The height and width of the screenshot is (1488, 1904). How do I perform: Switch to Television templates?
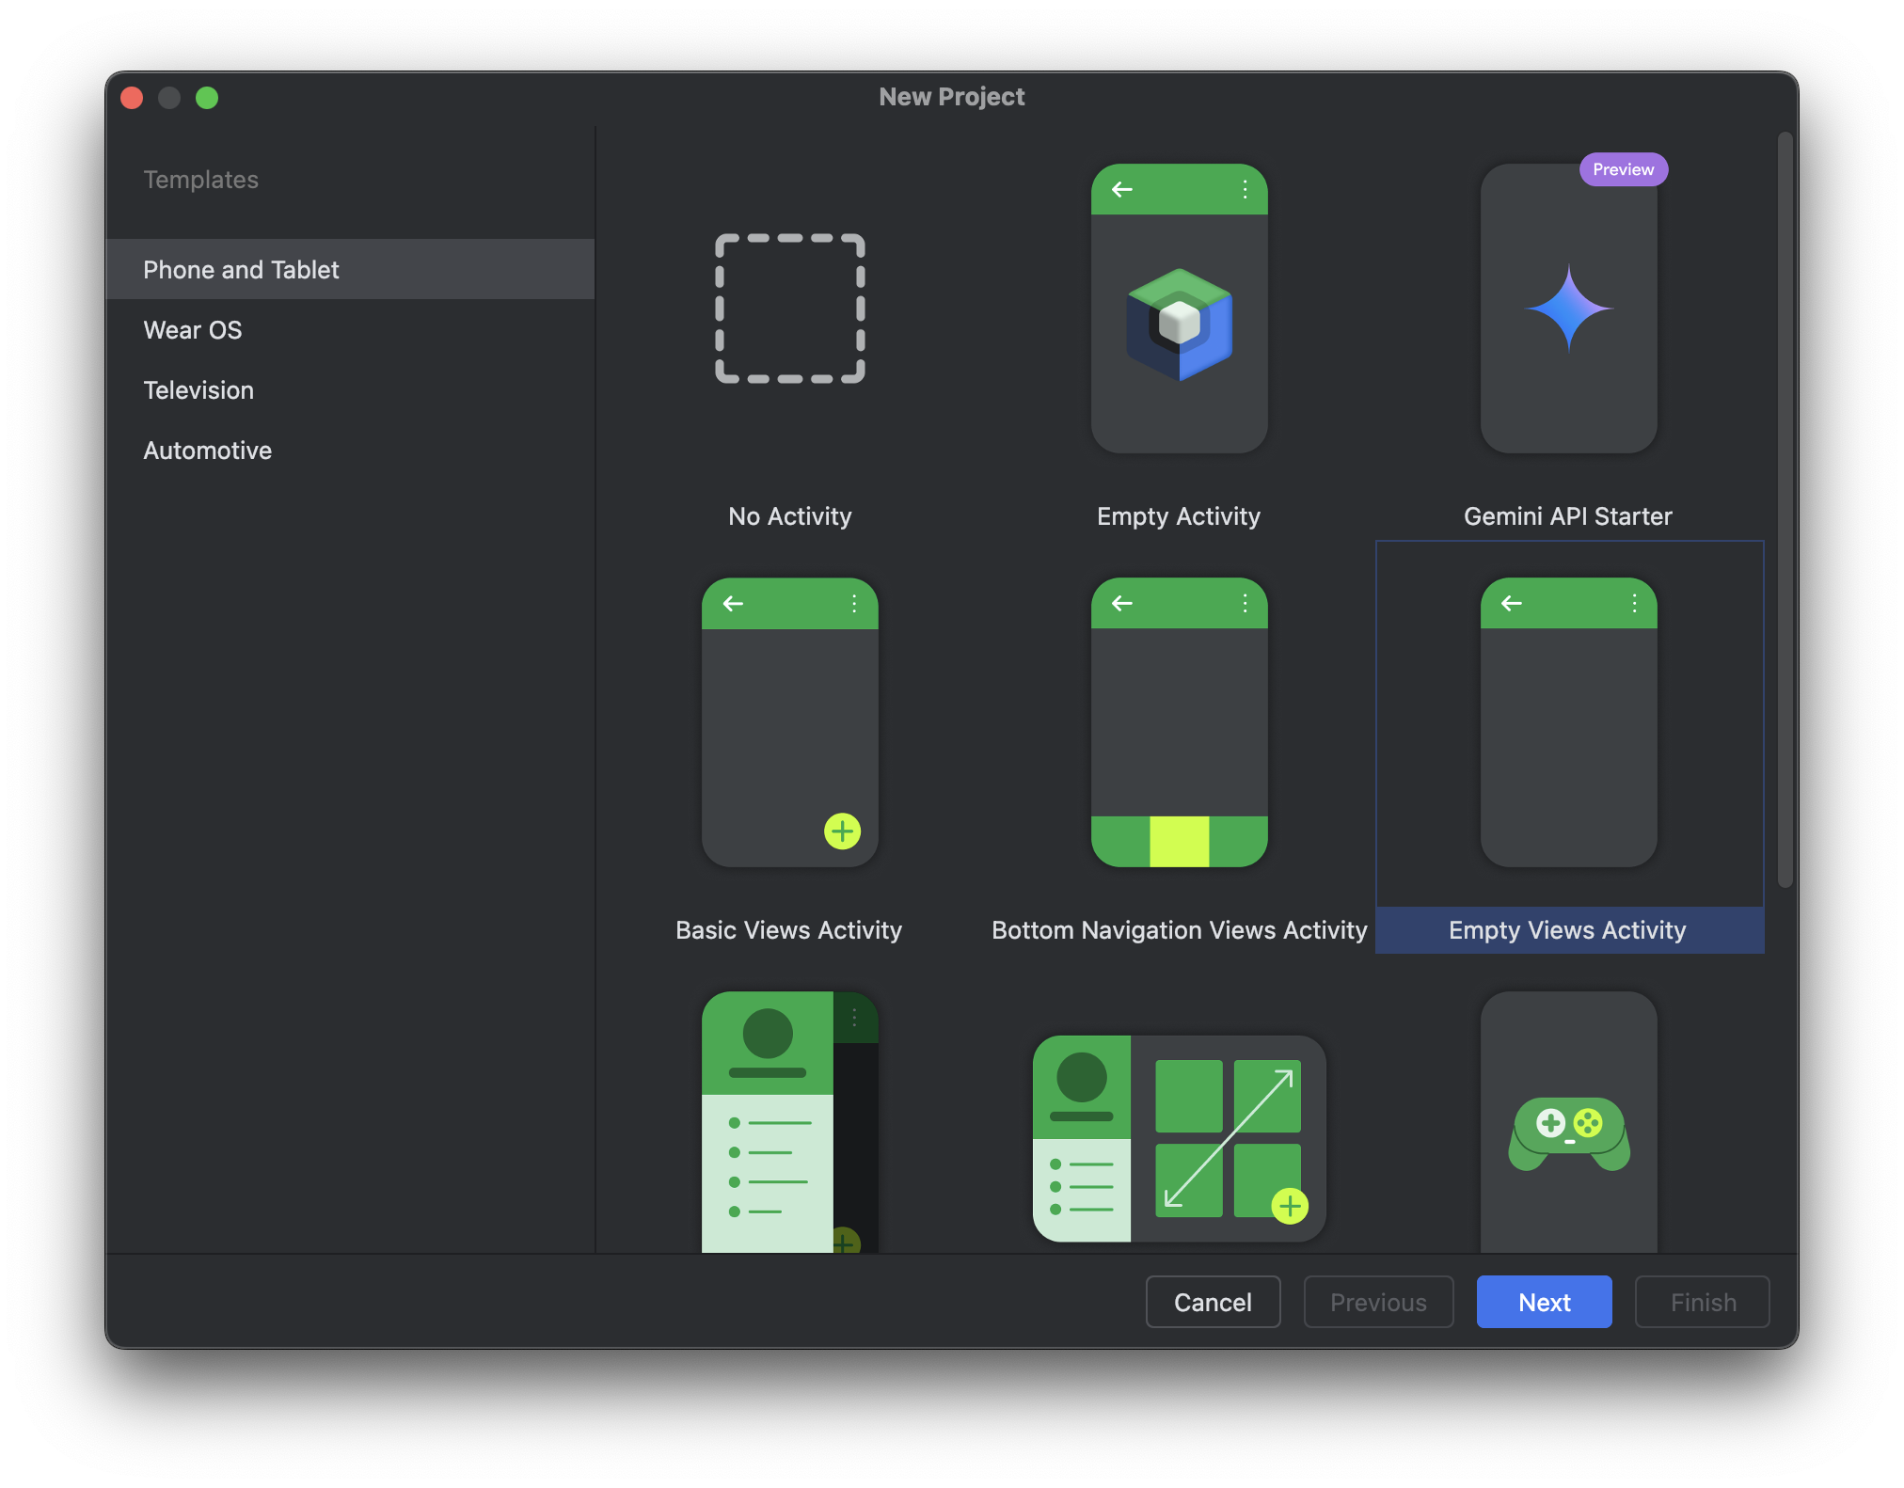[350, 389]
